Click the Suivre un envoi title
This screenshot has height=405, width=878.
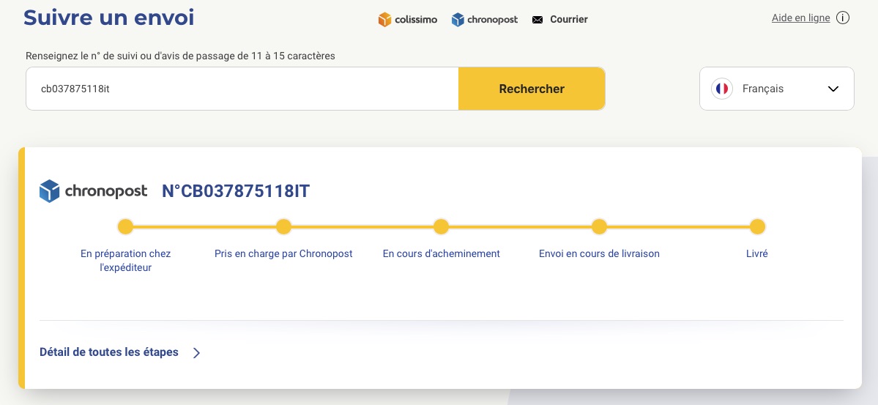[108, 18]
